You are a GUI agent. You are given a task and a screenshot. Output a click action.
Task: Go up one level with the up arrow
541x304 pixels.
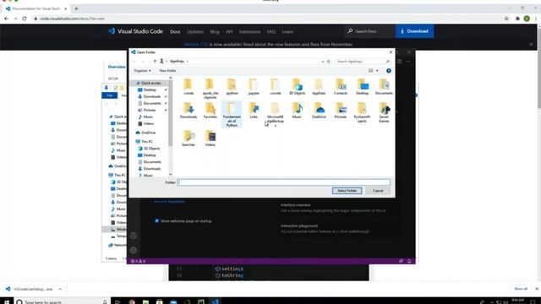click(x=155, y=62)
